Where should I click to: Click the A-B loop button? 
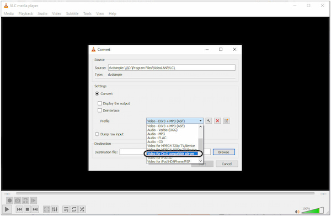[25, 201]
